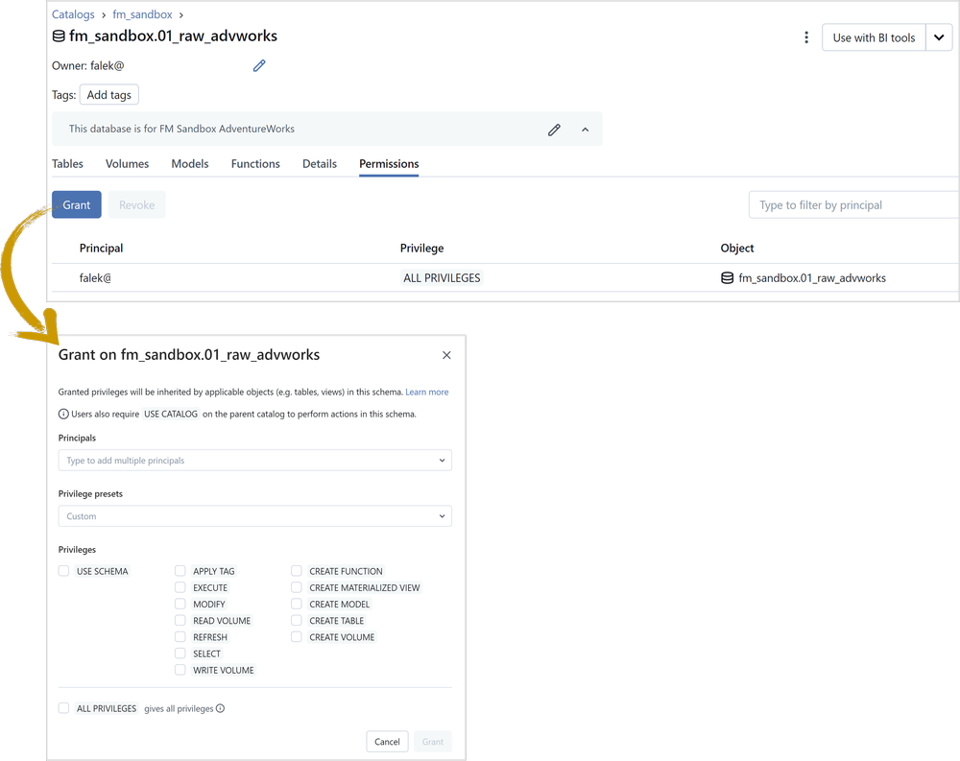
Task: Click Cancel in the Grant dialog
Action: [x=386, y=741]
